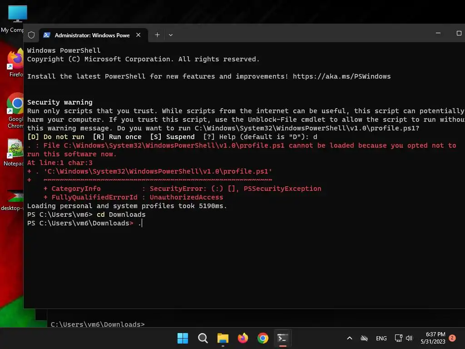Open the volume speaker tray icon
The width and height of the screenshot is (465, 349).
[409, 338]
